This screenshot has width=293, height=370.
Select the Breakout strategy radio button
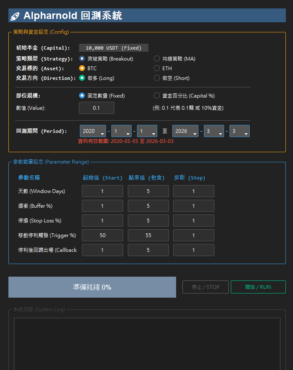(82, 59)
